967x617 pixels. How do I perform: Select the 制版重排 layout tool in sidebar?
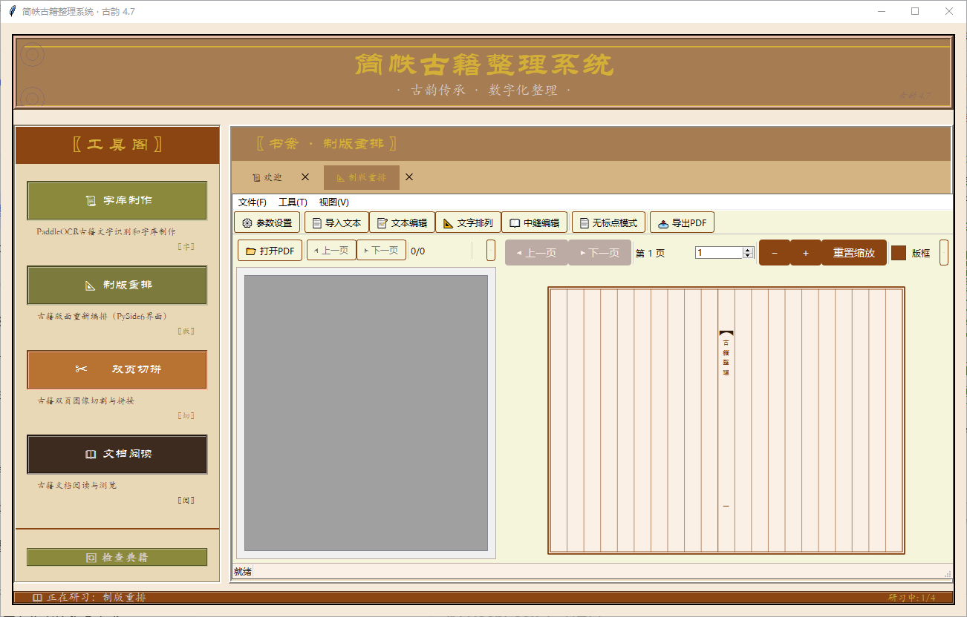(x=117, y=286)
